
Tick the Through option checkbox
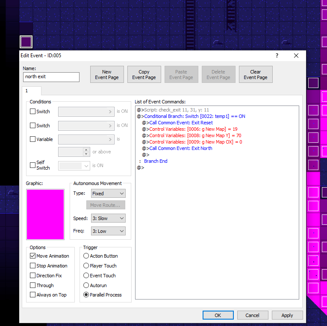33,285
